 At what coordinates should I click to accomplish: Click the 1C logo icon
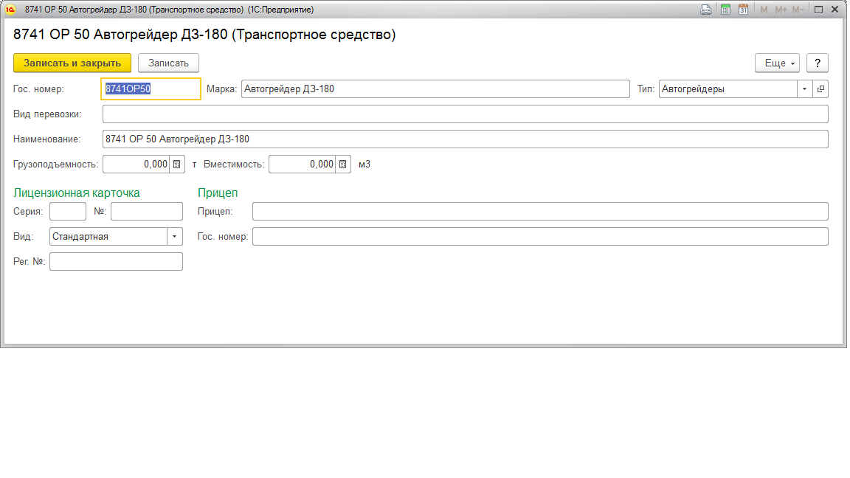[x=10, y=10]
